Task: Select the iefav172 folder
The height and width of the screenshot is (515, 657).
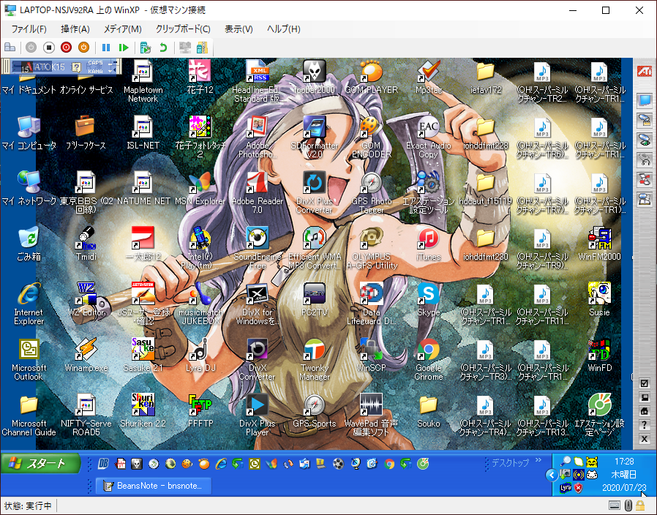Action: [x=485, y=77]
